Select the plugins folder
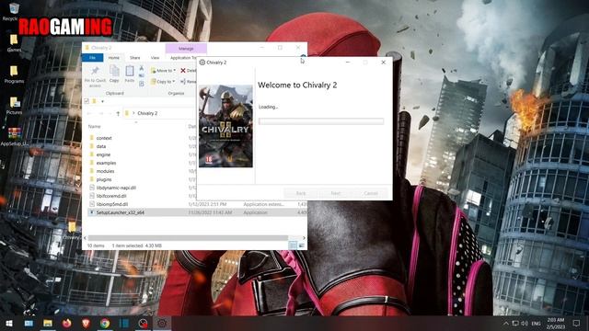The width and height of the screenshot is (589, 331). click(x=104, y=179)
